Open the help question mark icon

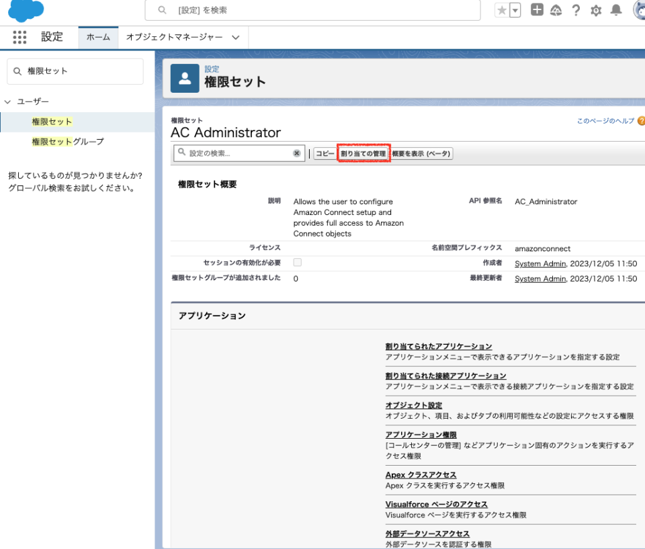[576, 10]
